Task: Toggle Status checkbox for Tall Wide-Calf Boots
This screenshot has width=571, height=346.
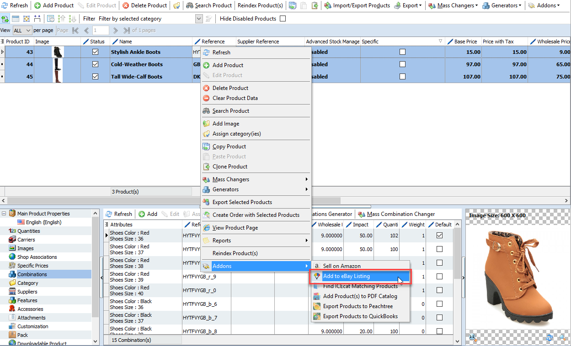Action: tap(95, 77)
